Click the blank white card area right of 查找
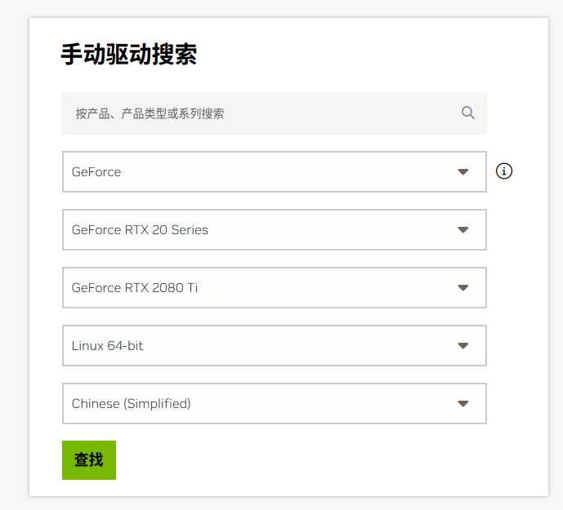The image size is (563, 510). pos(323,460)
